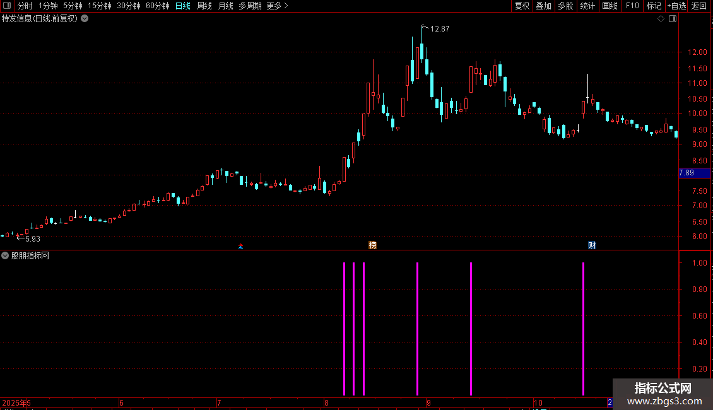Image resolution: width=713 pixels, height=410 pixels.
Task: Select the 5分钟 period tab
Action: pos(73,6)
